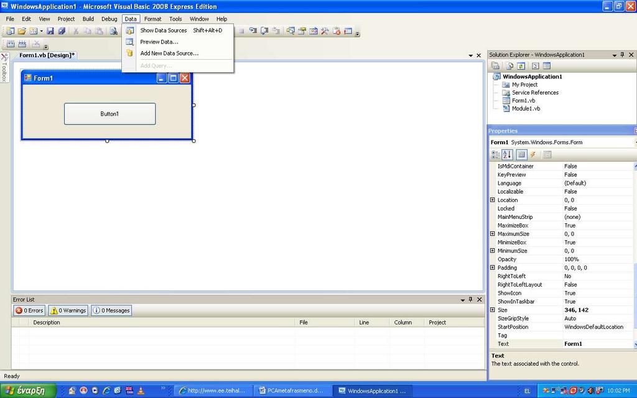
Task: Click the Line column header in Error List
Action: 372,323
